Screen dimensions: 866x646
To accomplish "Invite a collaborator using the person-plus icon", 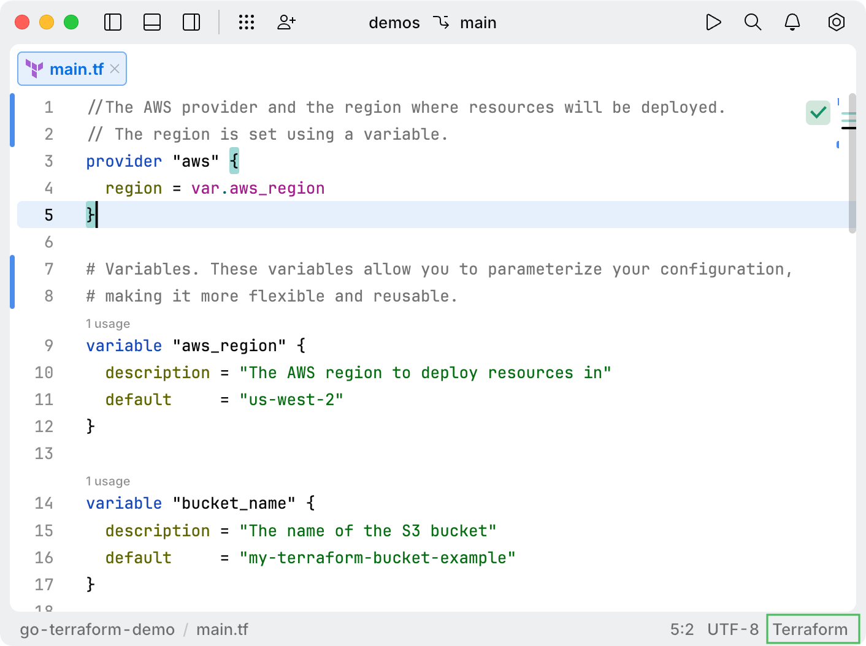I will (286, 22).
